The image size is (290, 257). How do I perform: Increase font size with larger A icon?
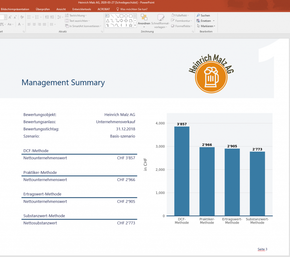tap(10, 17)
